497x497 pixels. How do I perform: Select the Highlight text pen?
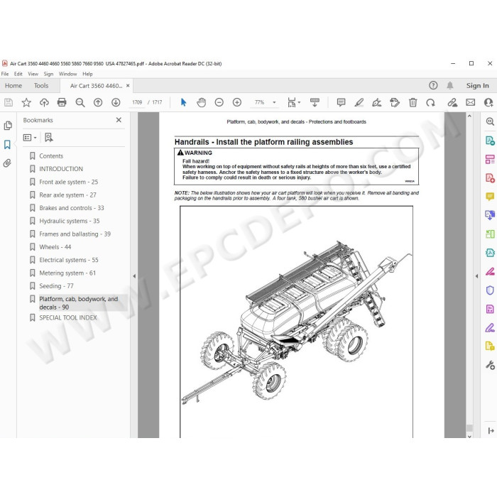click(x=359, y=102)
